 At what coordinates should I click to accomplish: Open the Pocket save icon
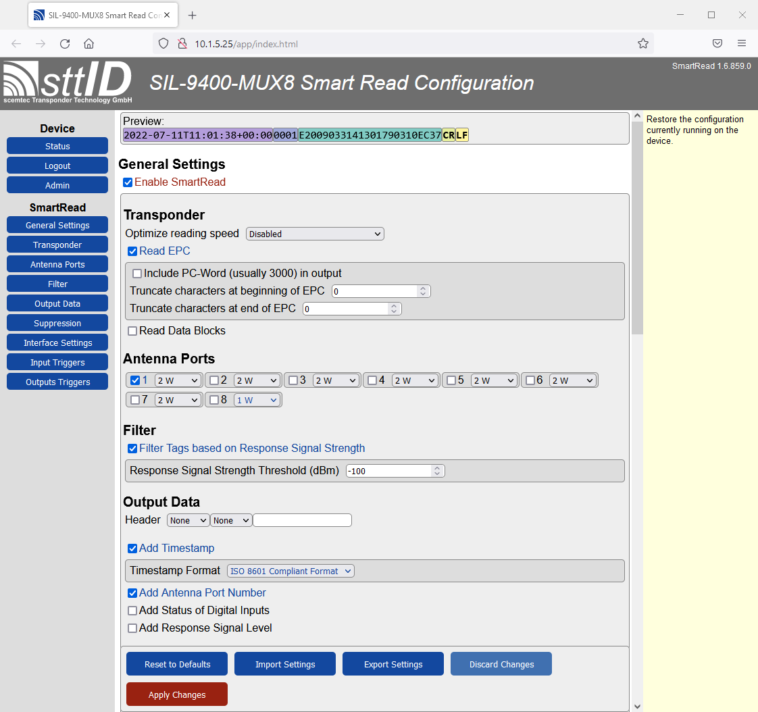coord(717,44)
